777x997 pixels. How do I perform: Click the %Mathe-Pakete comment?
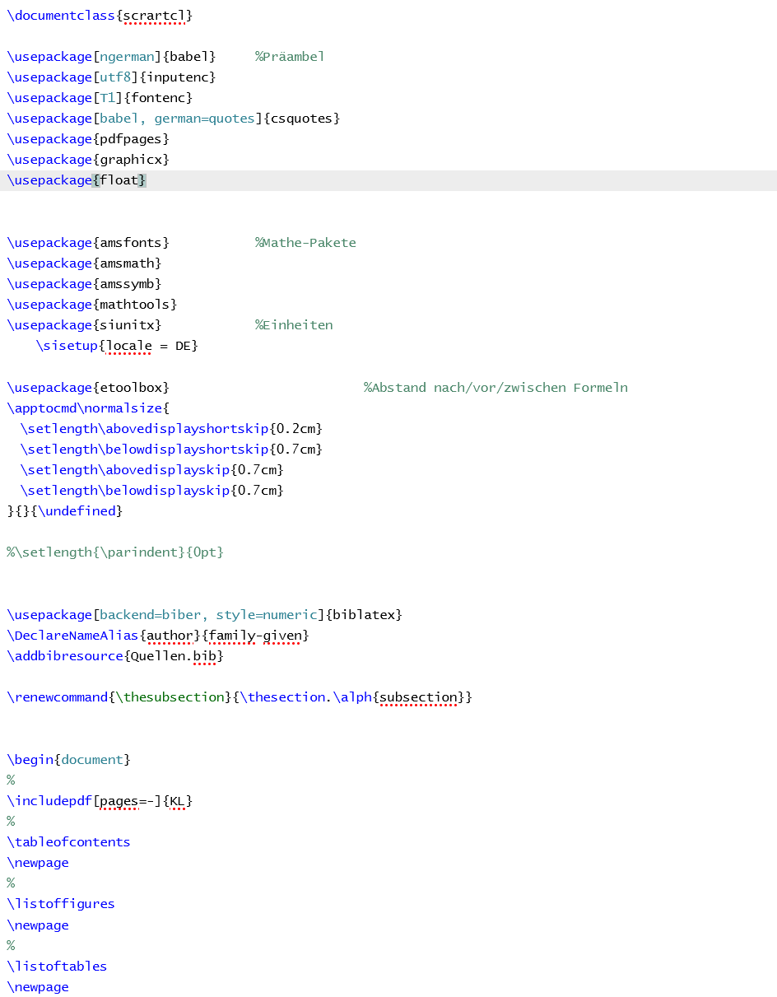[x=305, y=243]
